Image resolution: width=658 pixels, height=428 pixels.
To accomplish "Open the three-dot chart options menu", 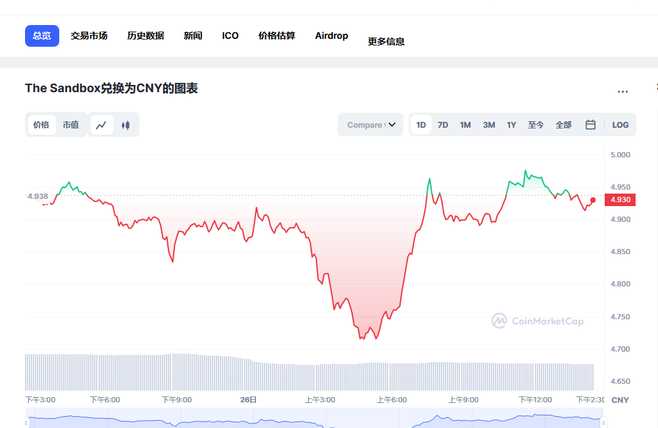I will click(x=622, y=92).
